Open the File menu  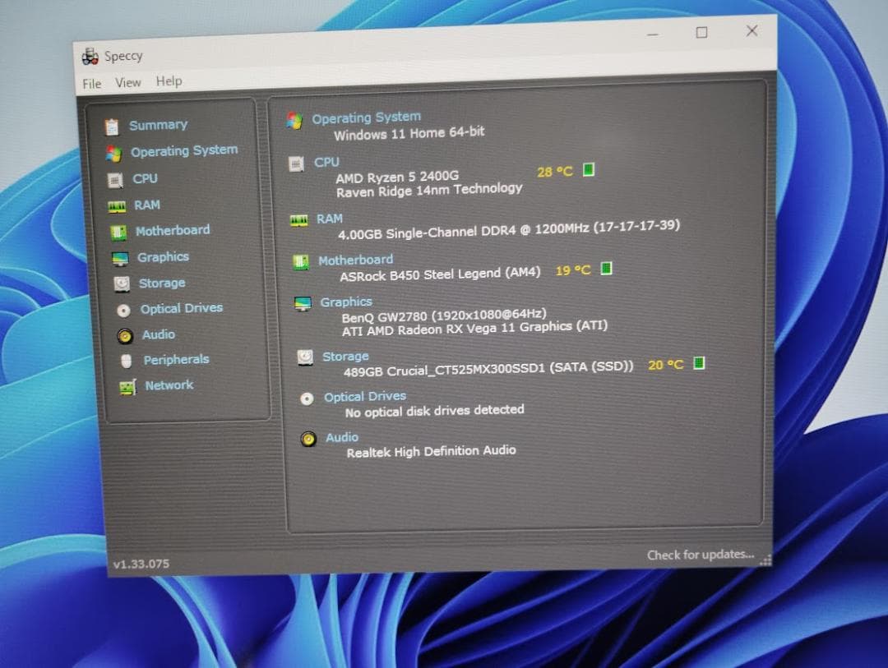(90, 82)
